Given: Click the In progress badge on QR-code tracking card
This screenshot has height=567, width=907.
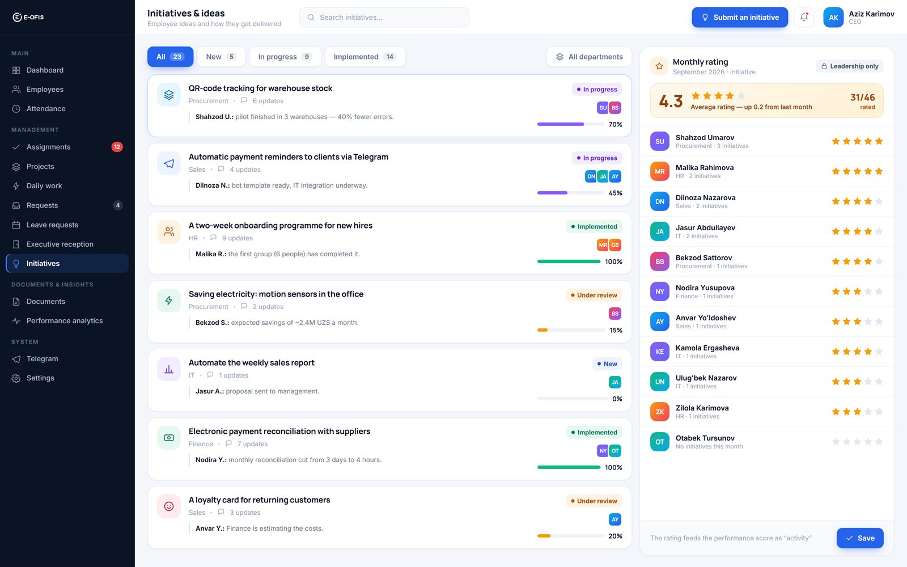Looking at the screenshot, I should pos(597,89).
